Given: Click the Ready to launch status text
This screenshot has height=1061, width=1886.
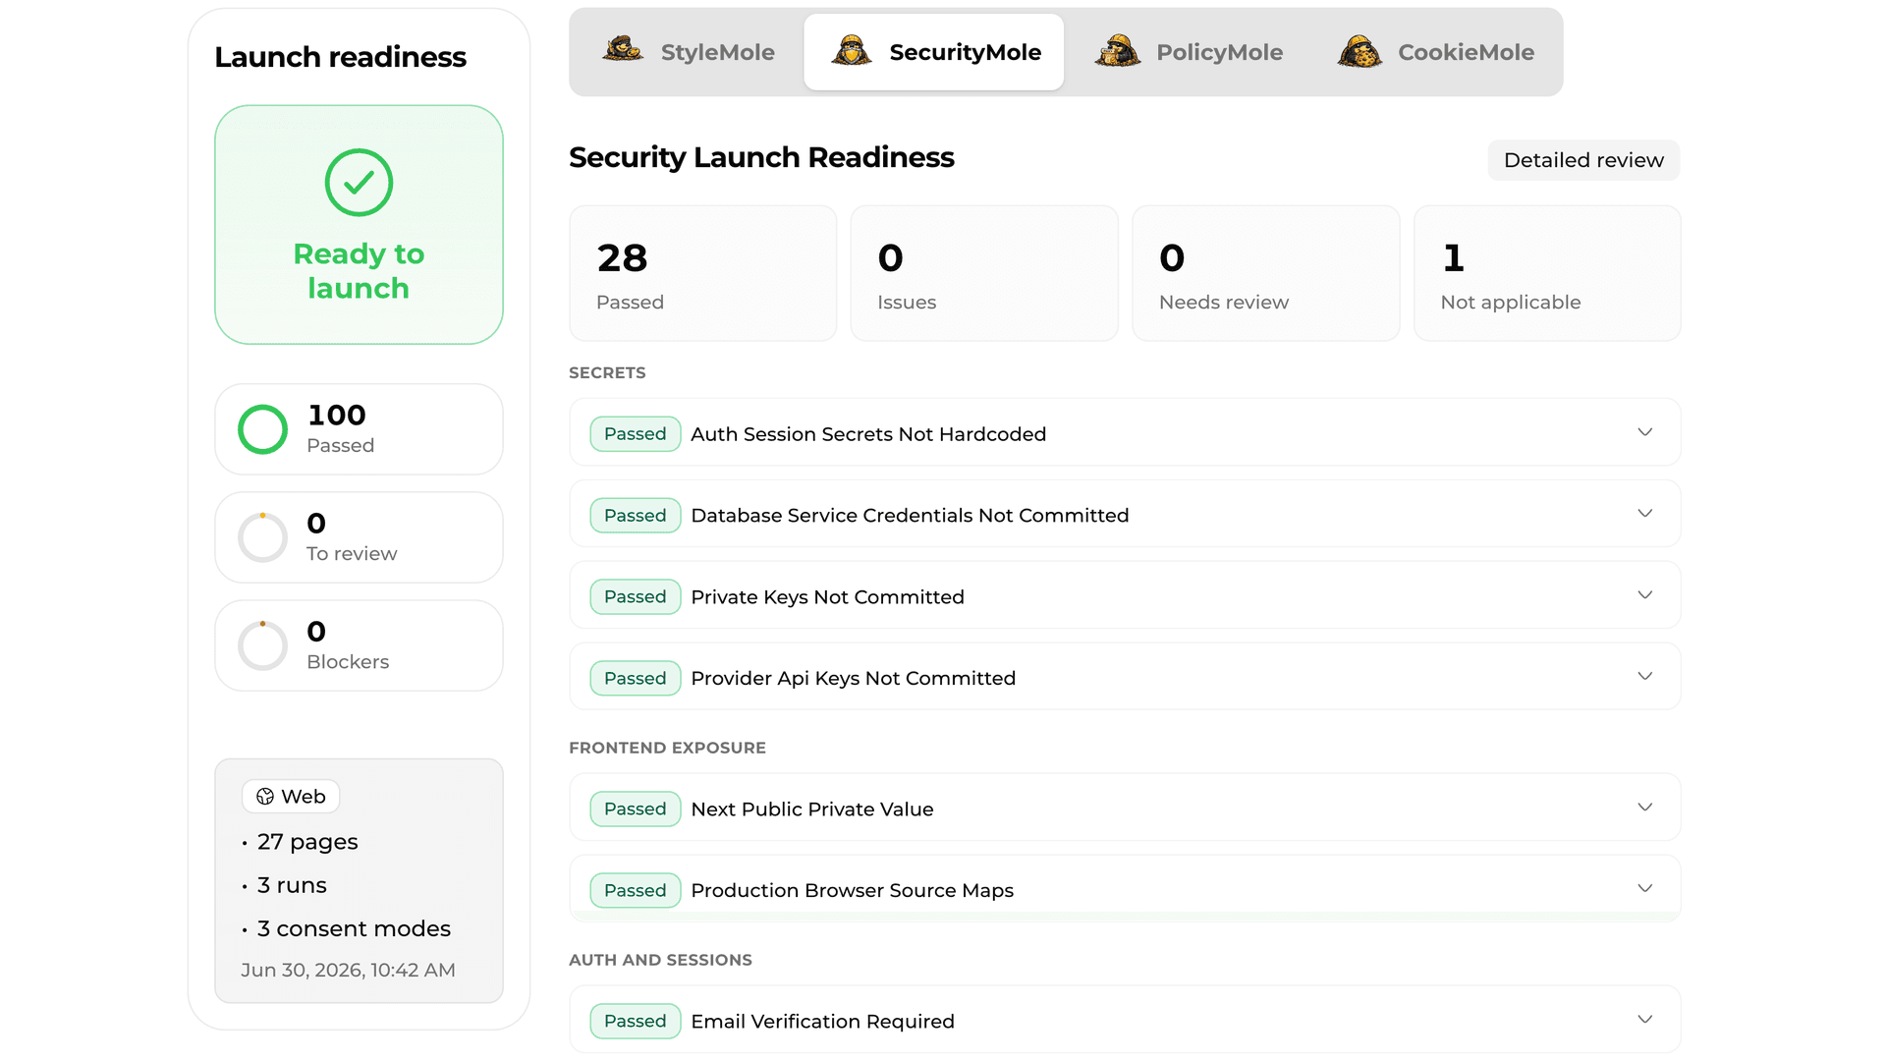Looking at the screenshot, I should [359, 271].
